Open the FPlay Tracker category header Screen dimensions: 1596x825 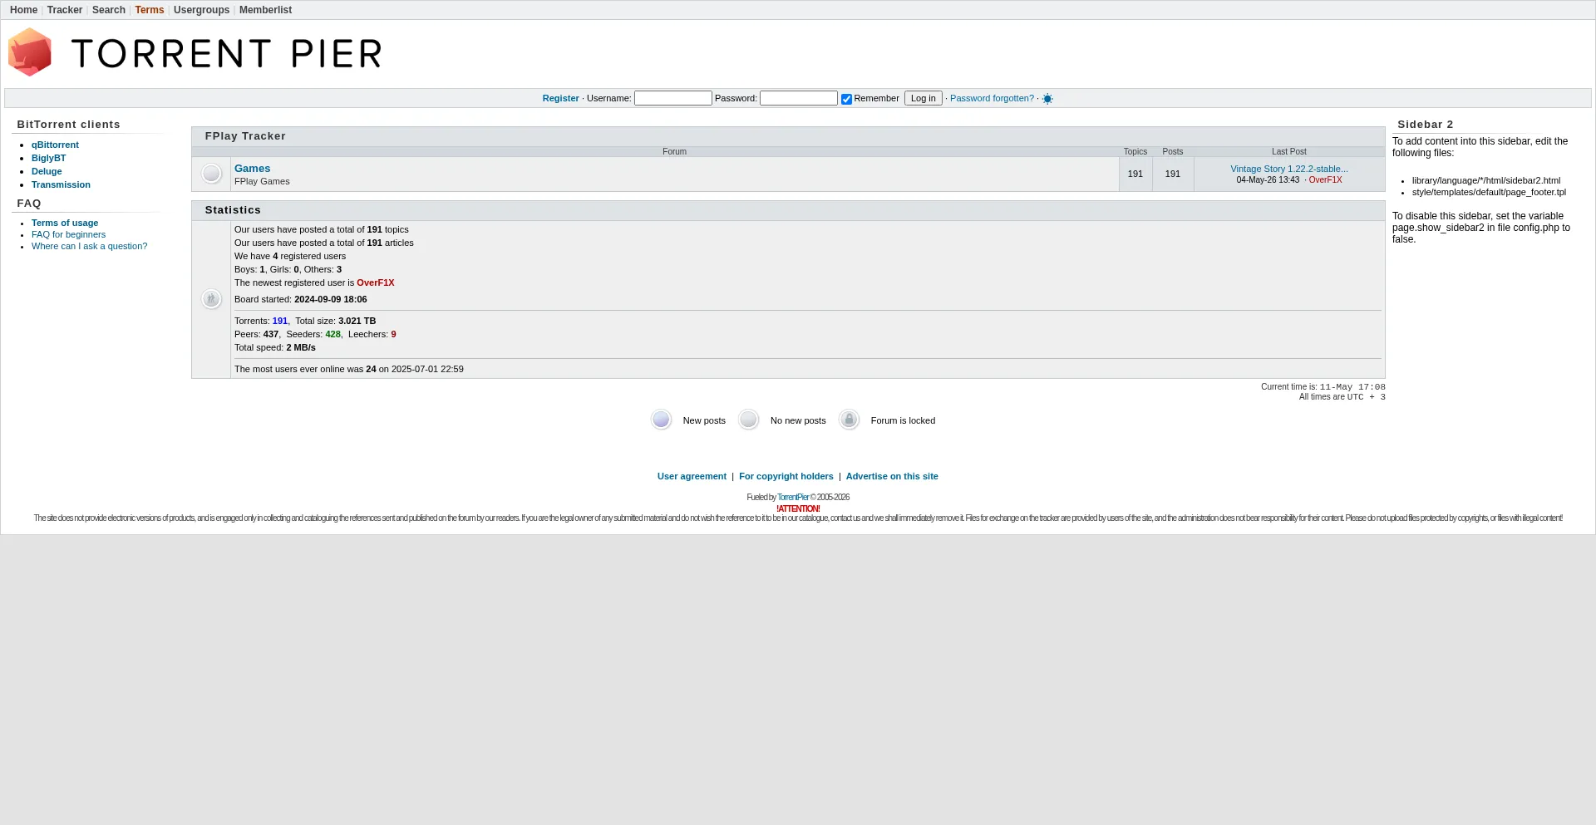(245, 136)
